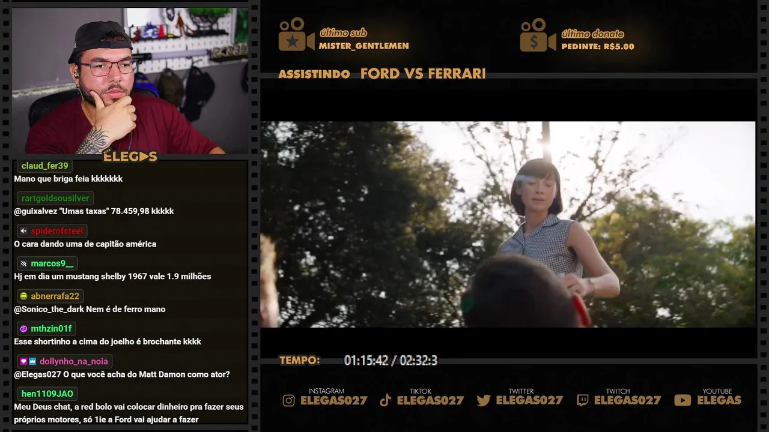Viewport: 769px width, 432px height.
Task: Click the TikTok logo icon
Action: (386, 400)
